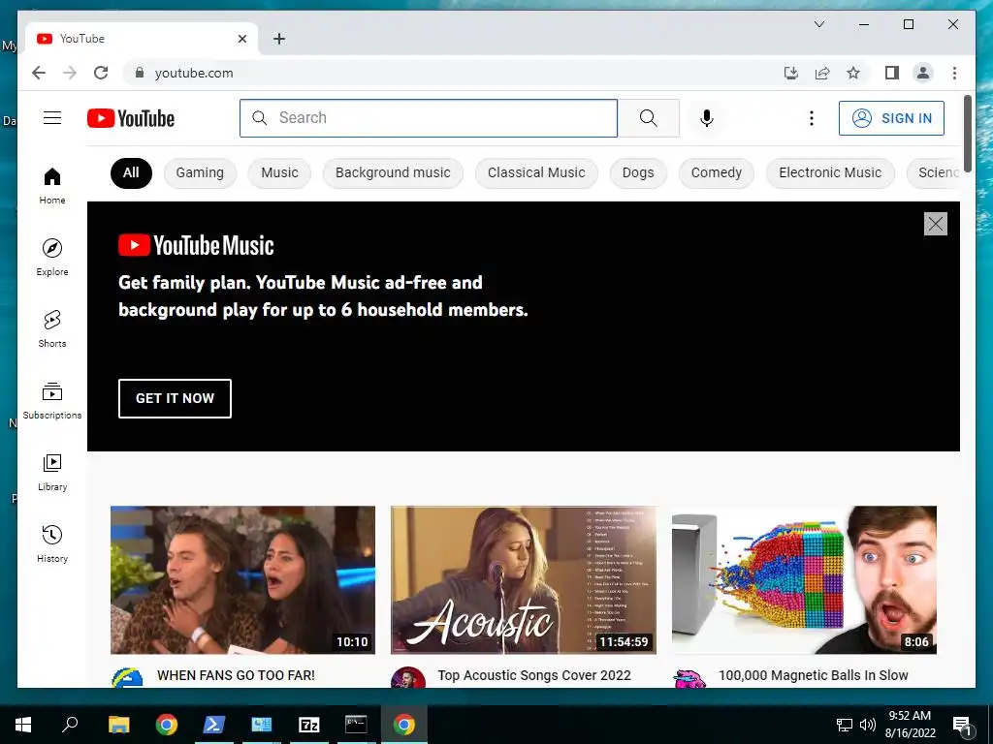Image resolution: width=993 pixels, height=744 pixels.
Task: Open YouTube settings three-dot menu
Action: [812, 118]
